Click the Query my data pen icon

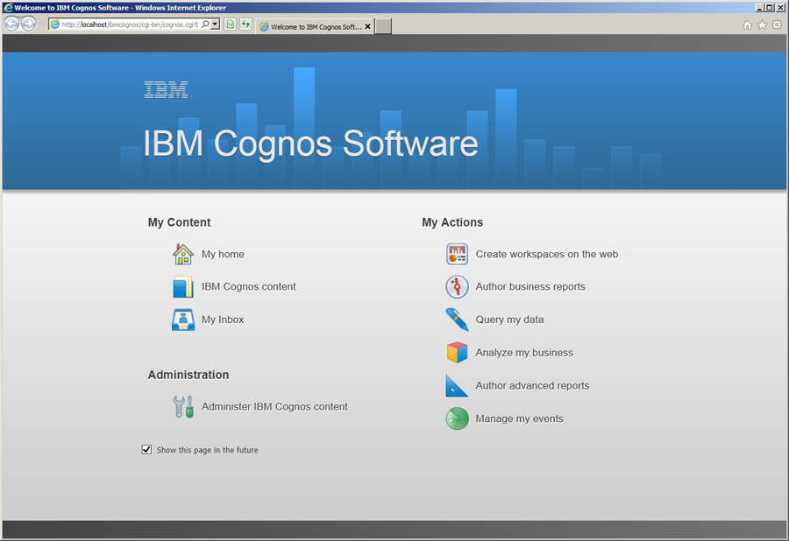[457, 320]
